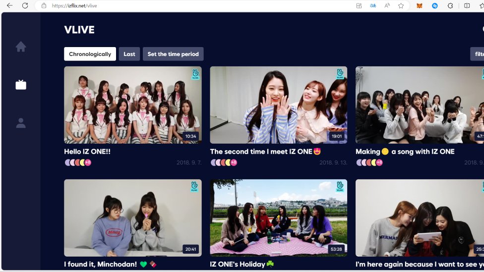Click The second time I meet IZ ONE title
The width and height of the screenshot is (484, 272).
pos(265,152)
